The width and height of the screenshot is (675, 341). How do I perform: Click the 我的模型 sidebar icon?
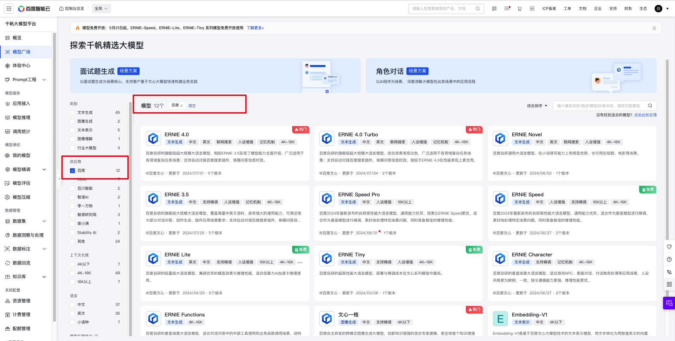tap(7, 156)
